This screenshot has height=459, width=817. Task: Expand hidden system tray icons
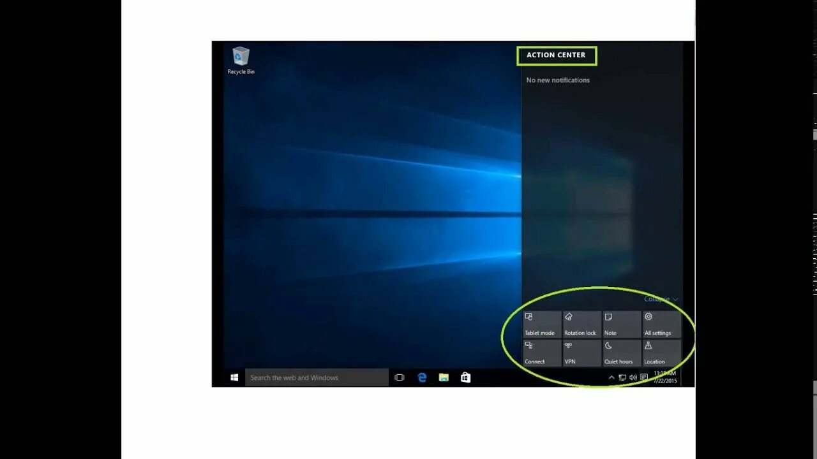611,377
